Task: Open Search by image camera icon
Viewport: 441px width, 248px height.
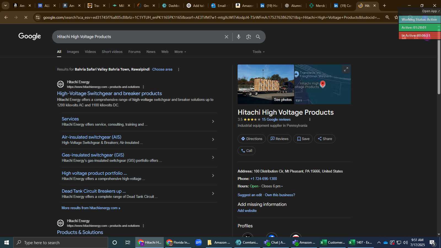Action: [x=249, y=37]
